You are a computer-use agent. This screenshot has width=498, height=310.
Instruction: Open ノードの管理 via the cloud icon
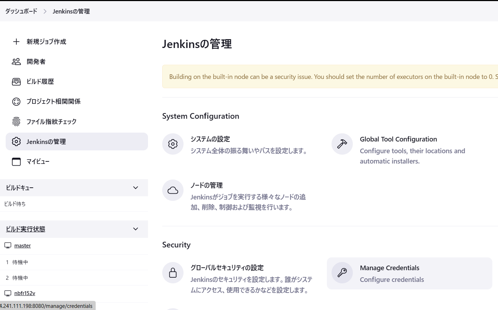(173, 190)
